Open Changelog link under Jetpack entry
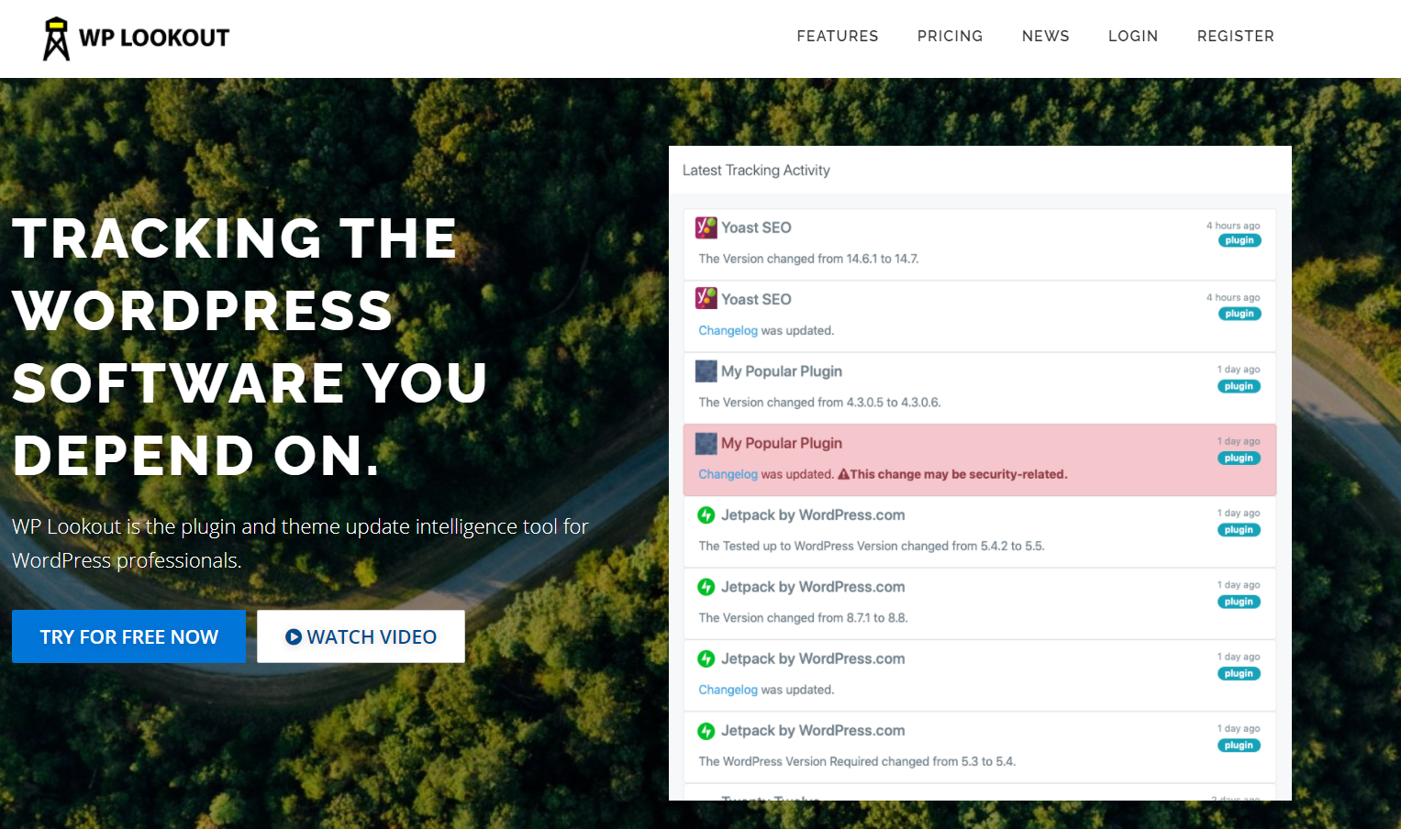The height and width of the screenshot is (829, 1401). 728,690
